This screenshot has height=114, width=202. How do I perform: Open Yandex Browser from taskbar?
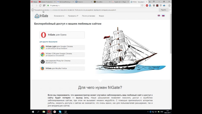point(55,112)
